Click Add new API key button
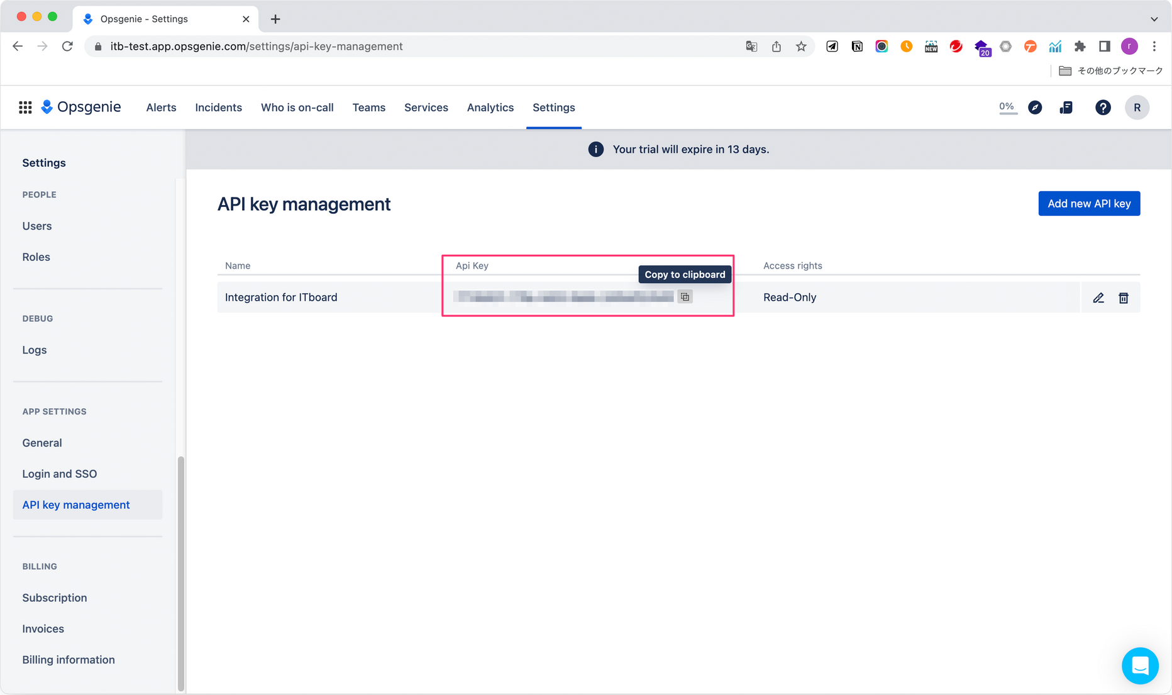Image resolution: width=1172 pixels, height=695 pixels. click(x=1088, y=204)
